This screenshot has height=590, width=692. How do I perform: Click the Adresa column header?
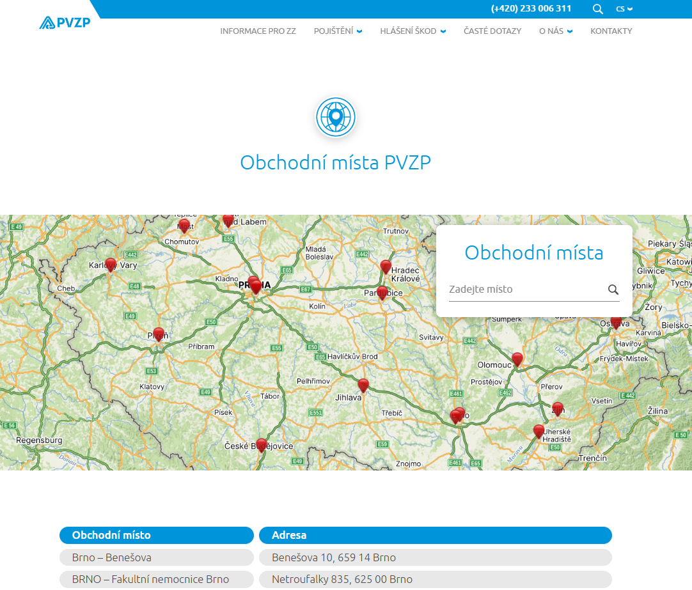tap(436, 535)
